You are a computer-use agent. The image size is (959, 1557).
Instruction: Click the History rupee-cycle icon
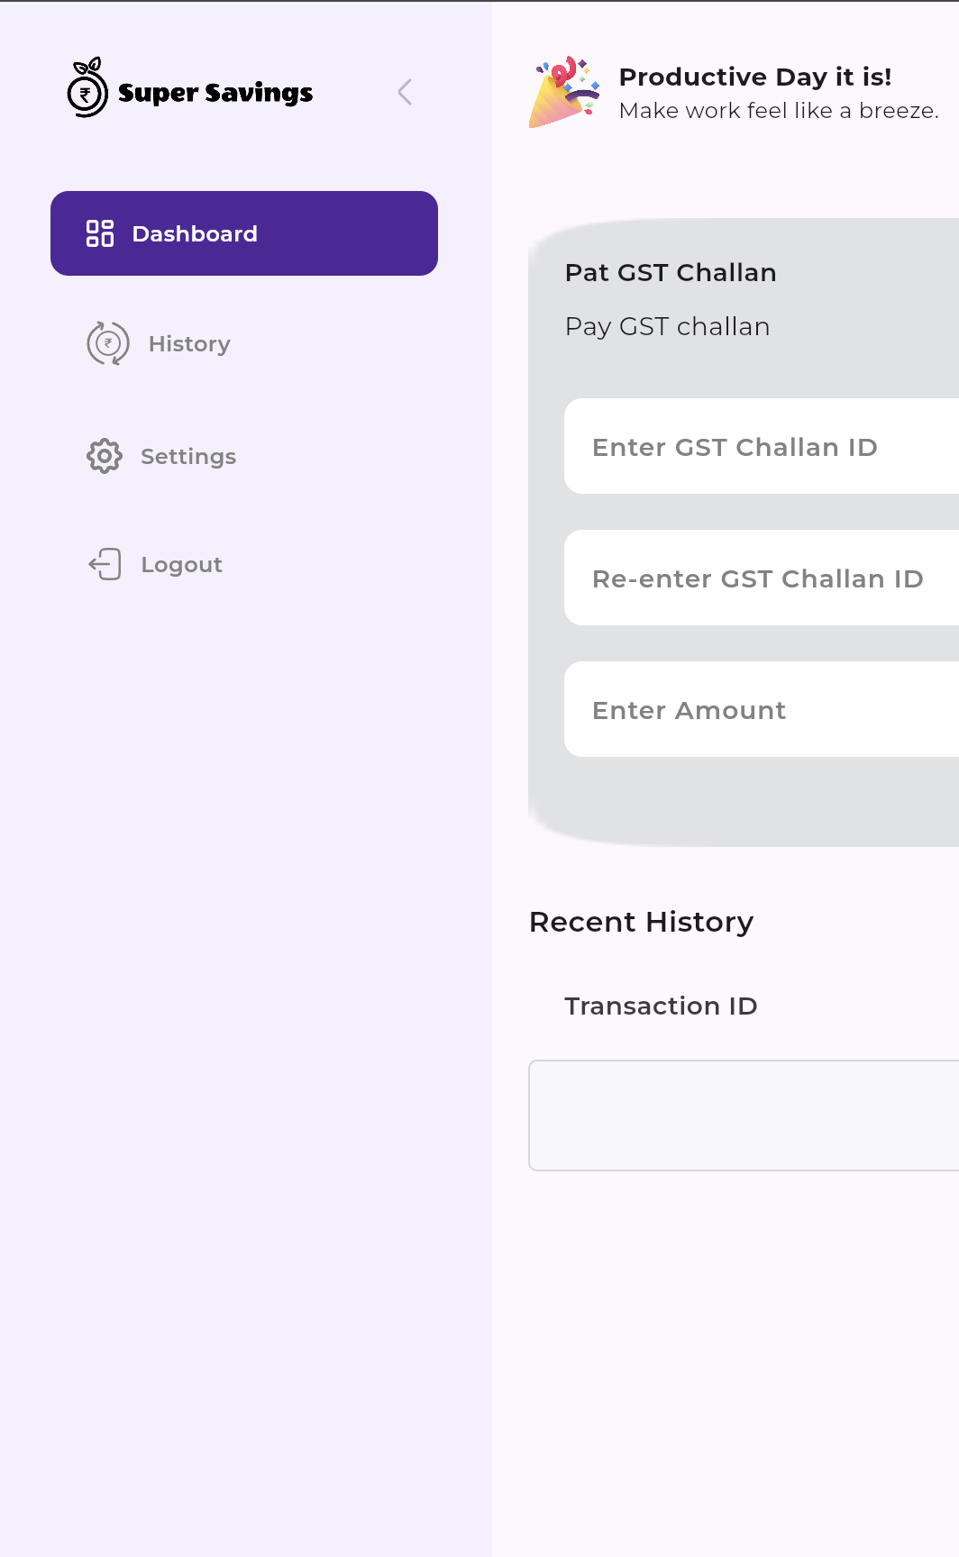pos(108,343)
